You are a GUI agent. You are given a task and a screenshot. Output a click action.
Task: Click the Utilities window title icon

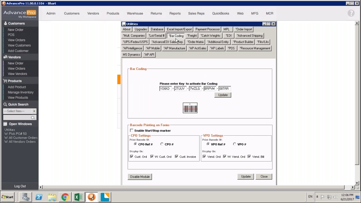[x=124, y=24]
